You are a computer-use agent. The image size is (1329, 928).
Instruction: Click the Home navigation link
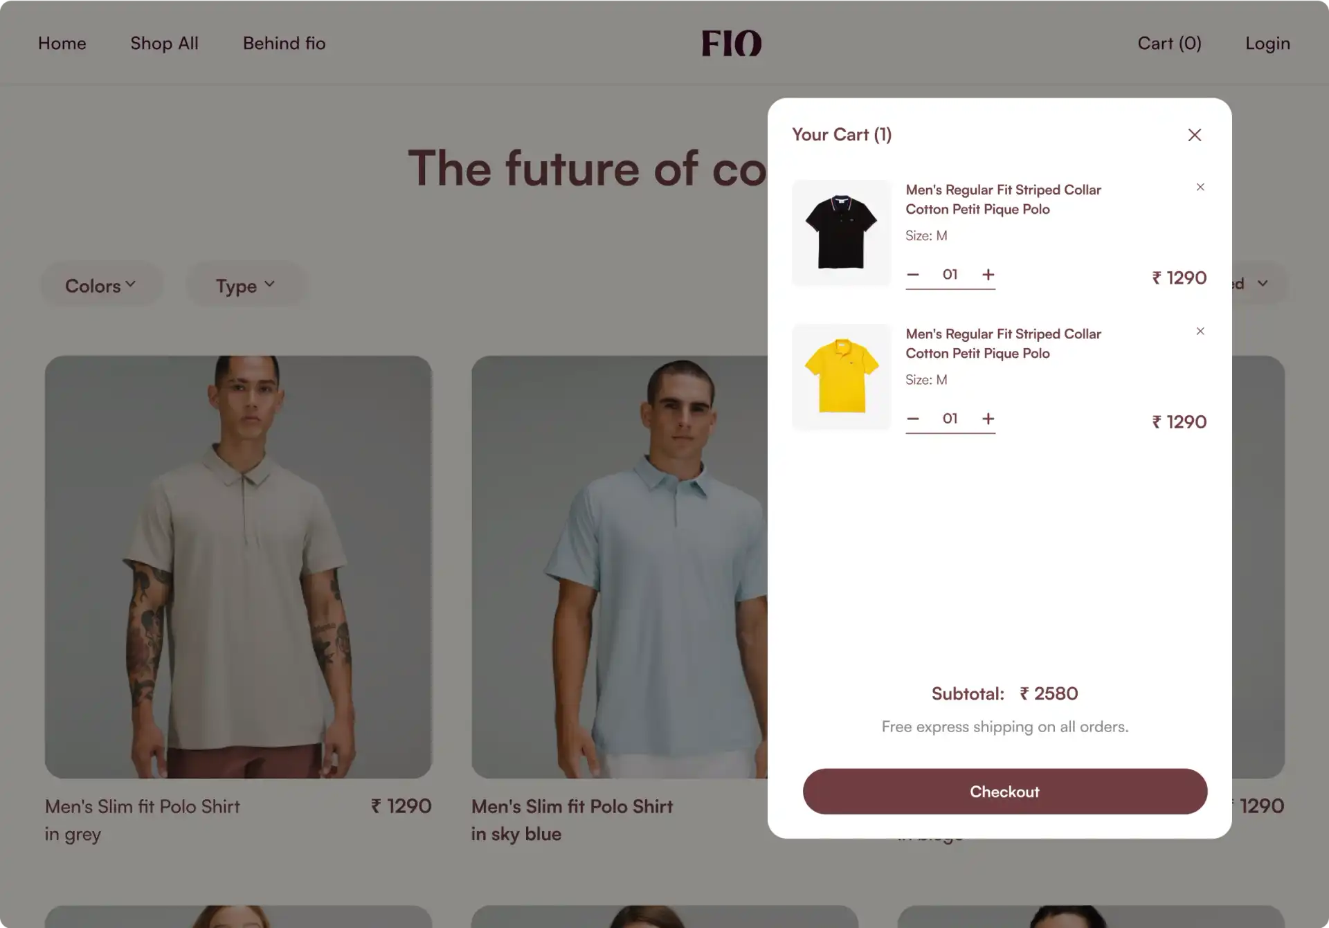point(62,42)
